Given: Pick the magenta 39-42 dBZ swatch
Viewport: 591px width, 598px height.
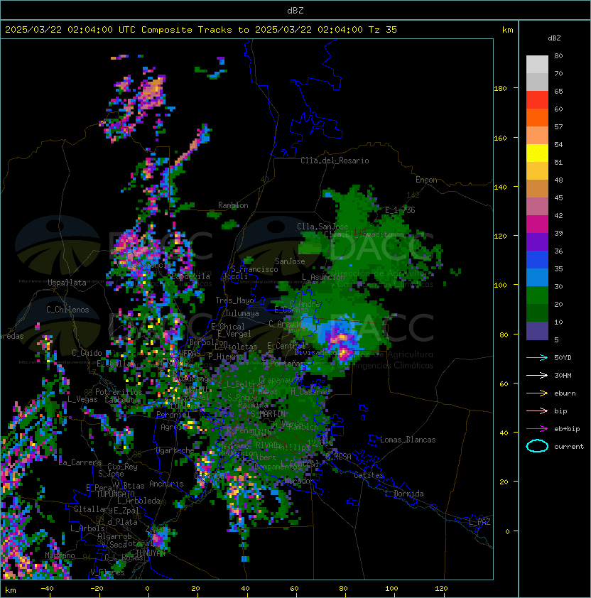Looking at the screenshot, I should [x=537, y=224].
